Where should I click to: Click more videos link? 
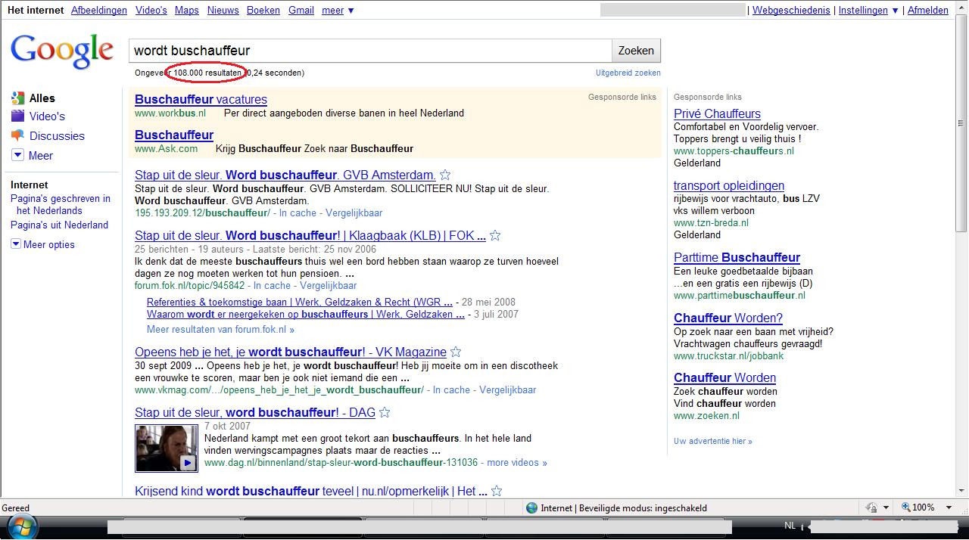tap(517, 462)
